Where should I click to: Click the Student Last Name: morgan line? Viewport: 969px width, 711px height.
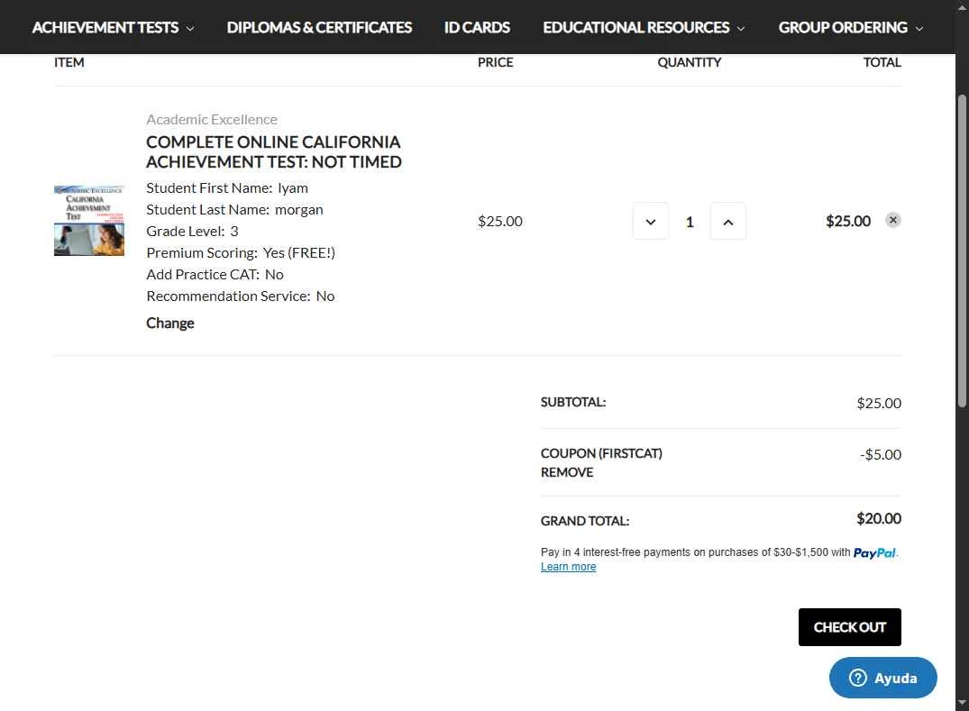click(x=234, y=209)
